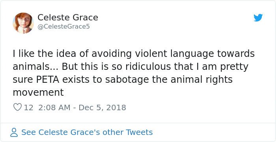The height and width of the screenshot is (142, 276).
Task: Click the person silhouette icon in the footer
Action: pyautogui.click(x=14, y=132)
